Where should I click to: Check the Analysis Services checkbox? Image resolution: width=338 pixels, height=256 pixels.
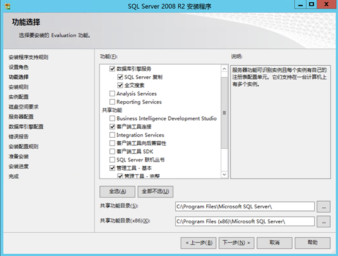pyautogui.click(x=112, y=93)
